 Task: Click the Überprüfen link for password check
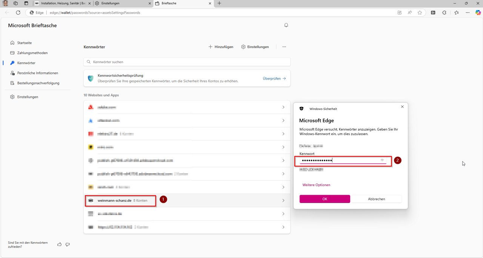(x=274, y=78)
